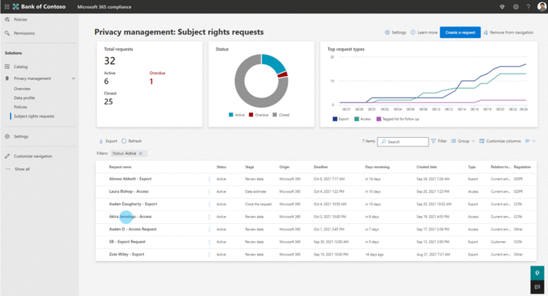The image size is (548, 296).
Task: Open Overview under Privacy management
Action: 22,89
